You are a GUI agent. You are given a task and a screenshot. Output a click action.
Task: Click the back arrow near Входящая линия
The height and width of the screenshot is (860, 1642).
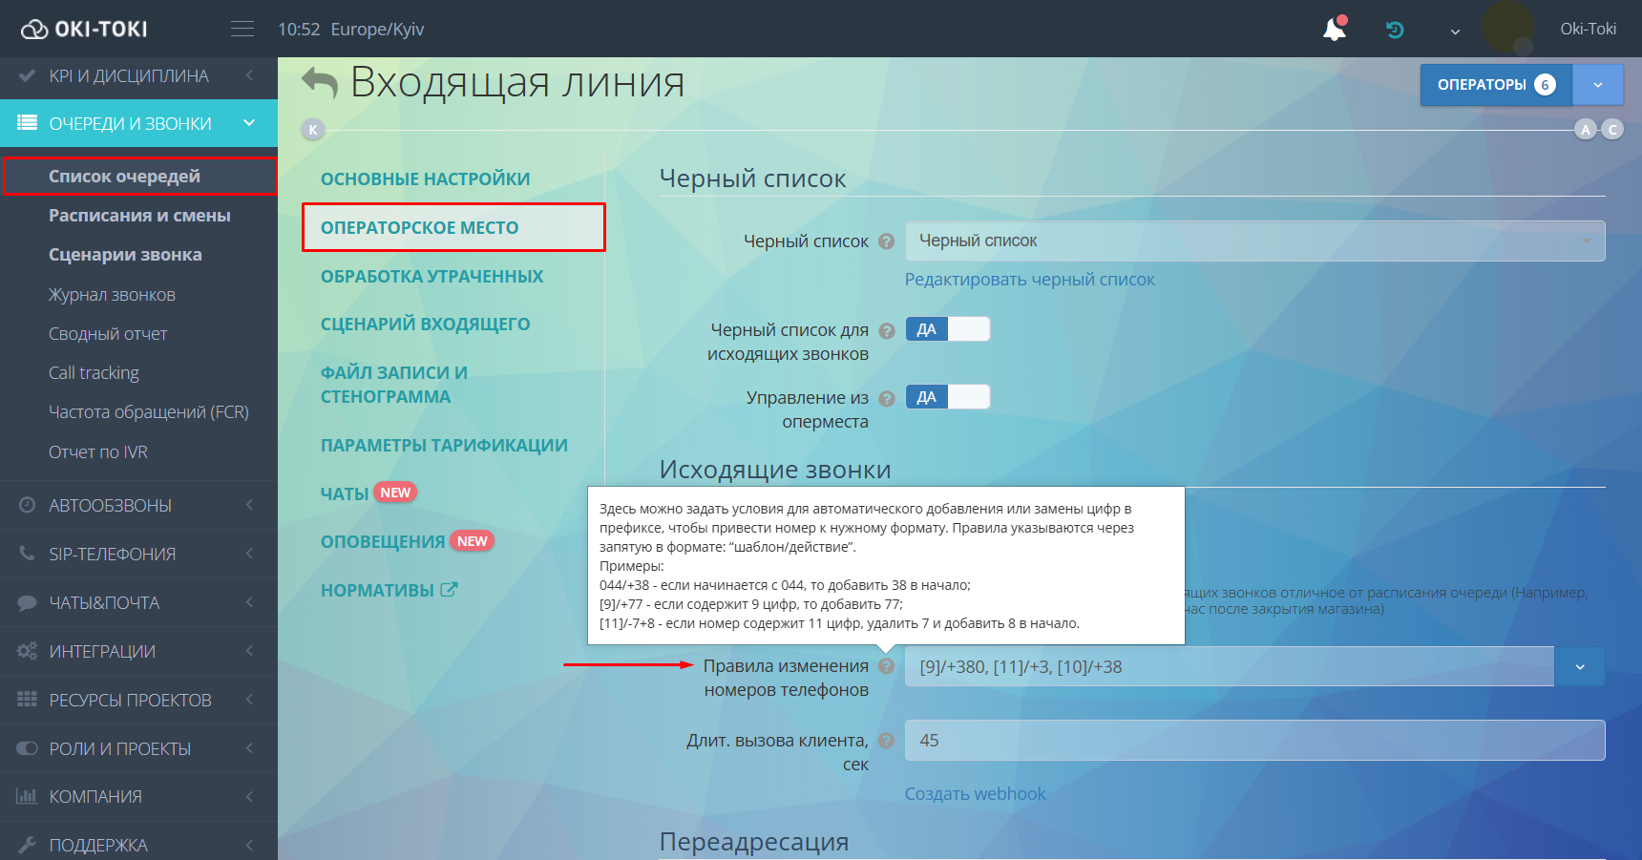320,83
